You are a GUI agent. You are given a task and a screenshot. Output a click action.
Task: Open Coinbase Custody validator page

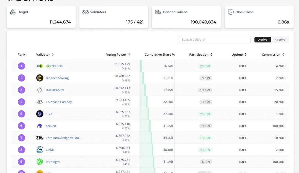pyautogui.click(x=59, y=102)
